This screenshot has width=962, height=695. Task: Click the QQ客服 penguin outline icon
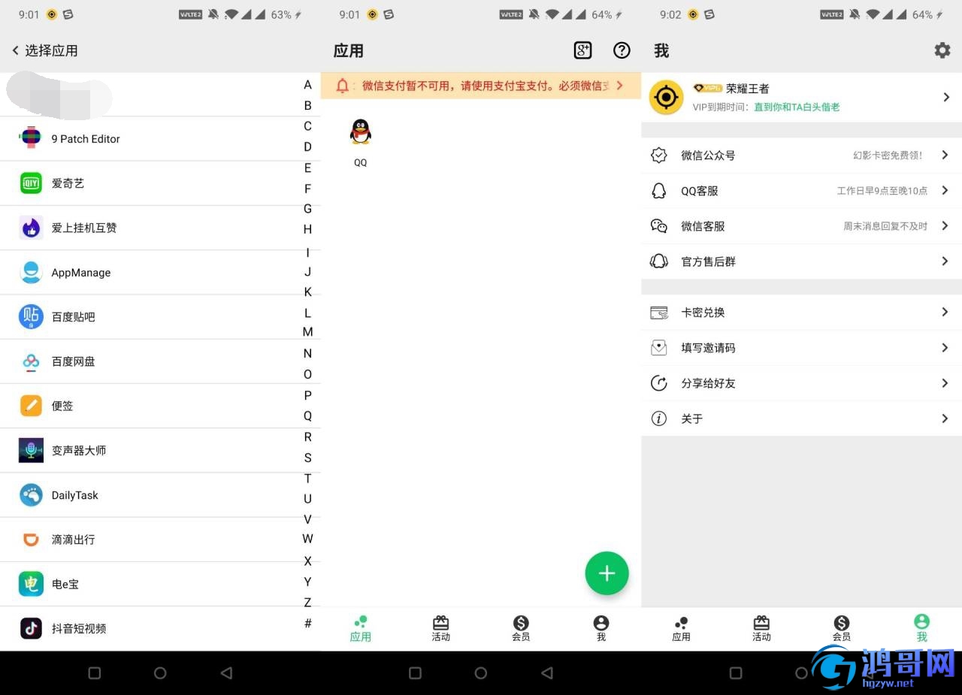tap(659, 190)
